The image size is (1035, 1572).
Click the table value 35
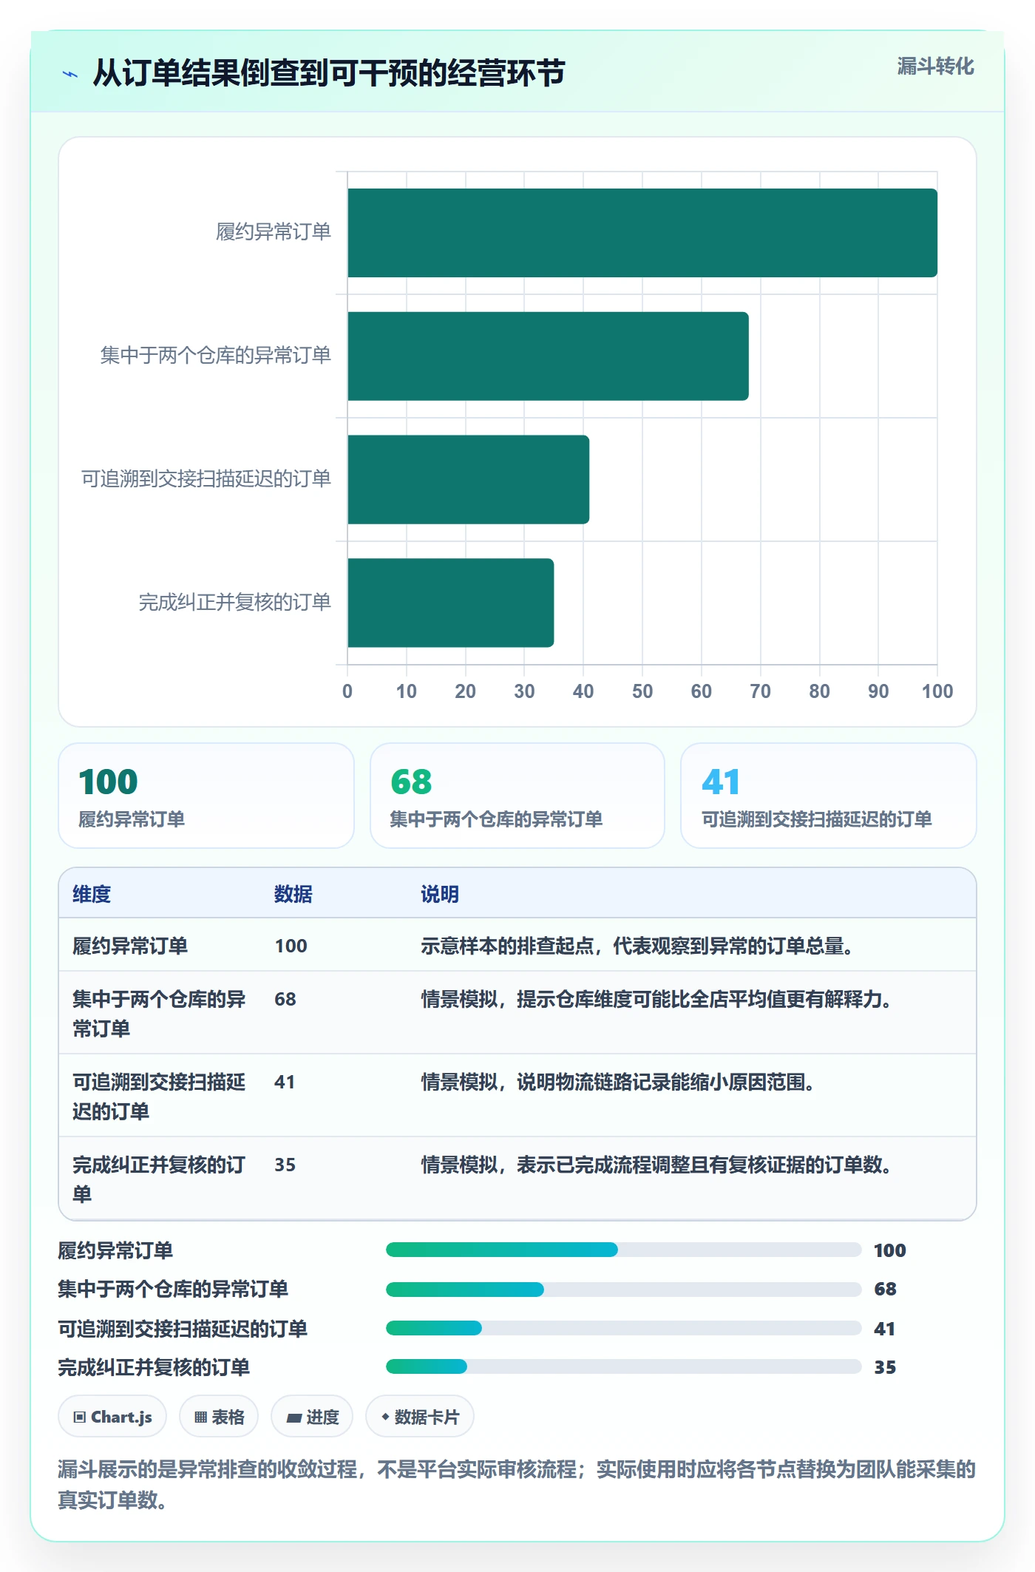[285, 1165]
